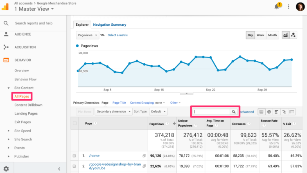Open /home page in new window icon

tap(144, 155)
